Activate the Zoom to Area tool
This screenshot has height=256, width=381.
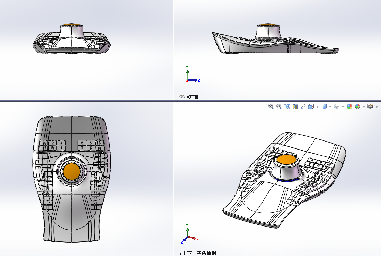point(280,106)
